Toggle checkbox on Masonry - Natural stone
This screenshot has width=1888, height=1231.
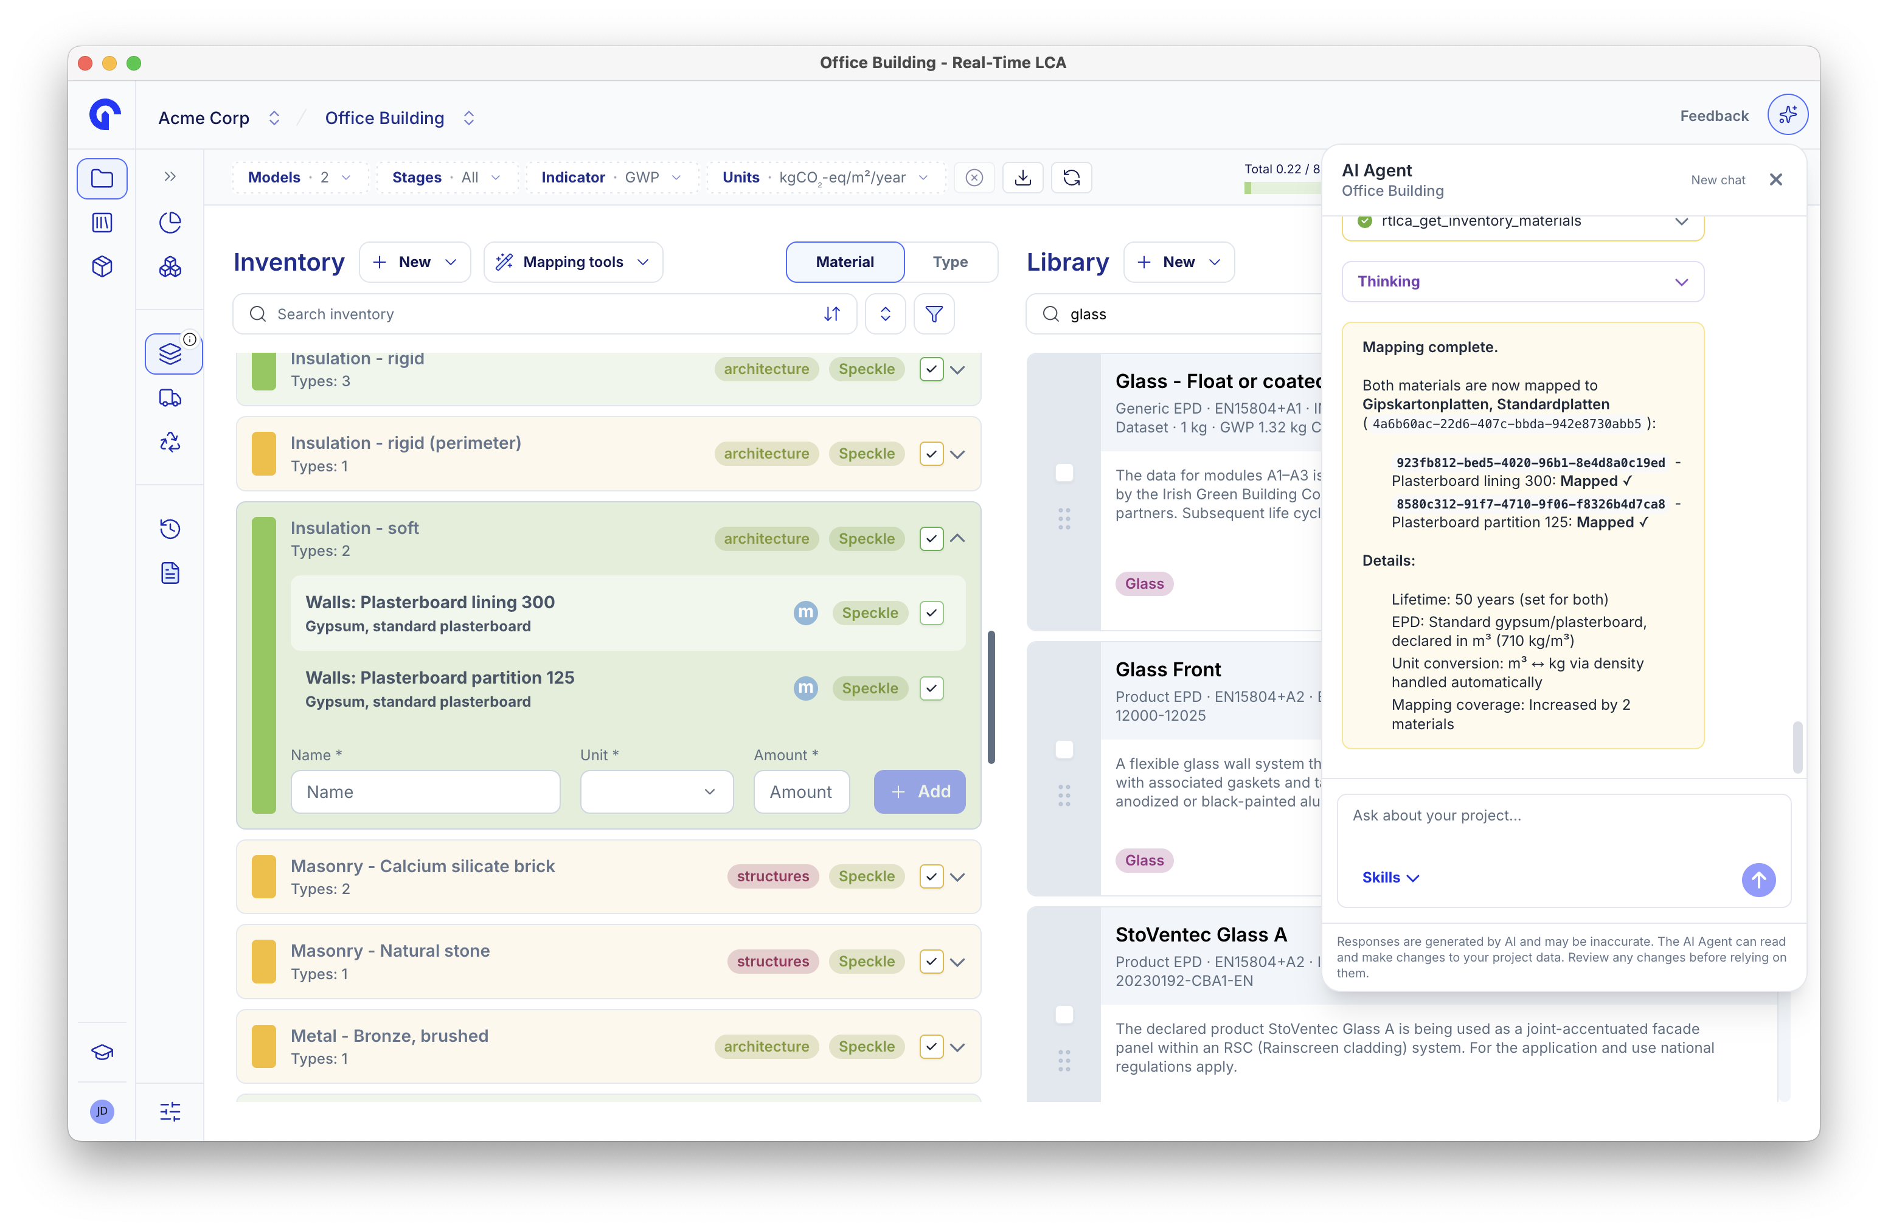931,962
